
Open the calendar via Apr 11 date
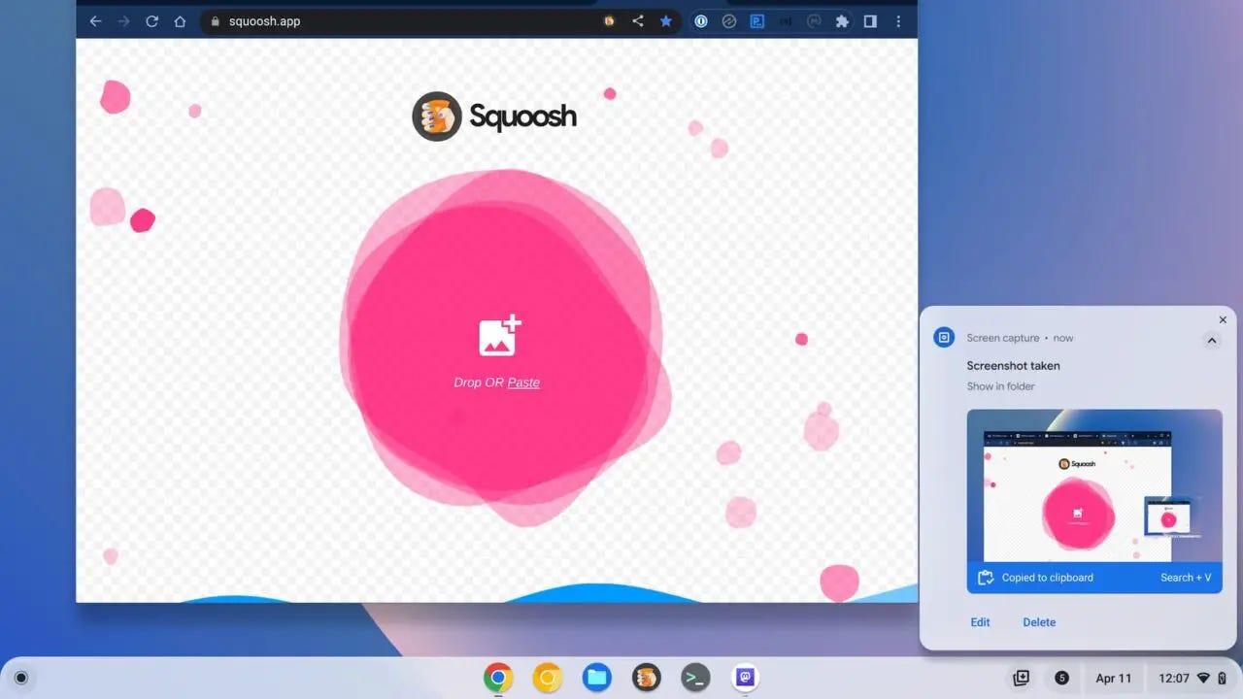click(1114, 679)
